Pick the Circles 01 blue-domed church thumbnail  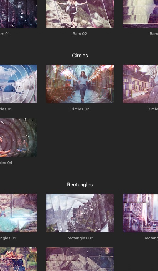(19, 84)
